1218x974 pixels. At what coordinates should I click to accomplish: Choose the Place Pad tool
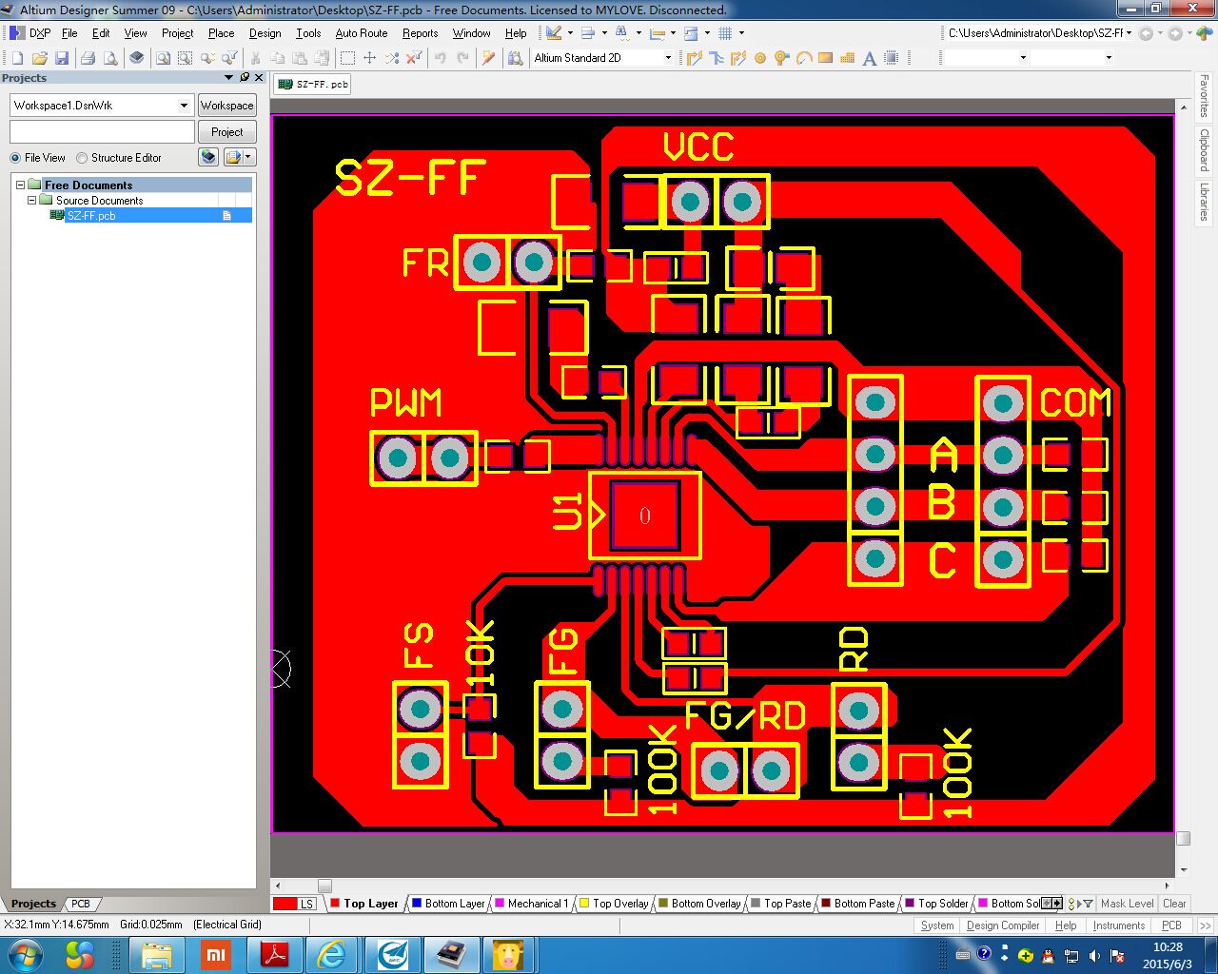tap(760, 58)
